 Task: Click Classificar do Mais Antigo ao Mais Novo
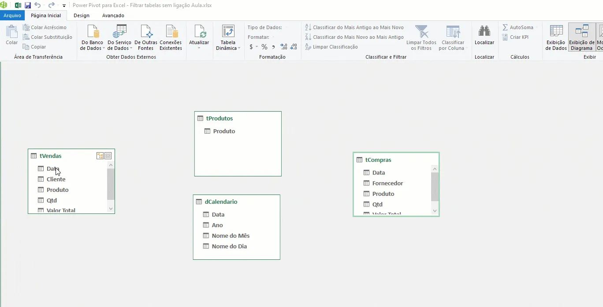354,27
